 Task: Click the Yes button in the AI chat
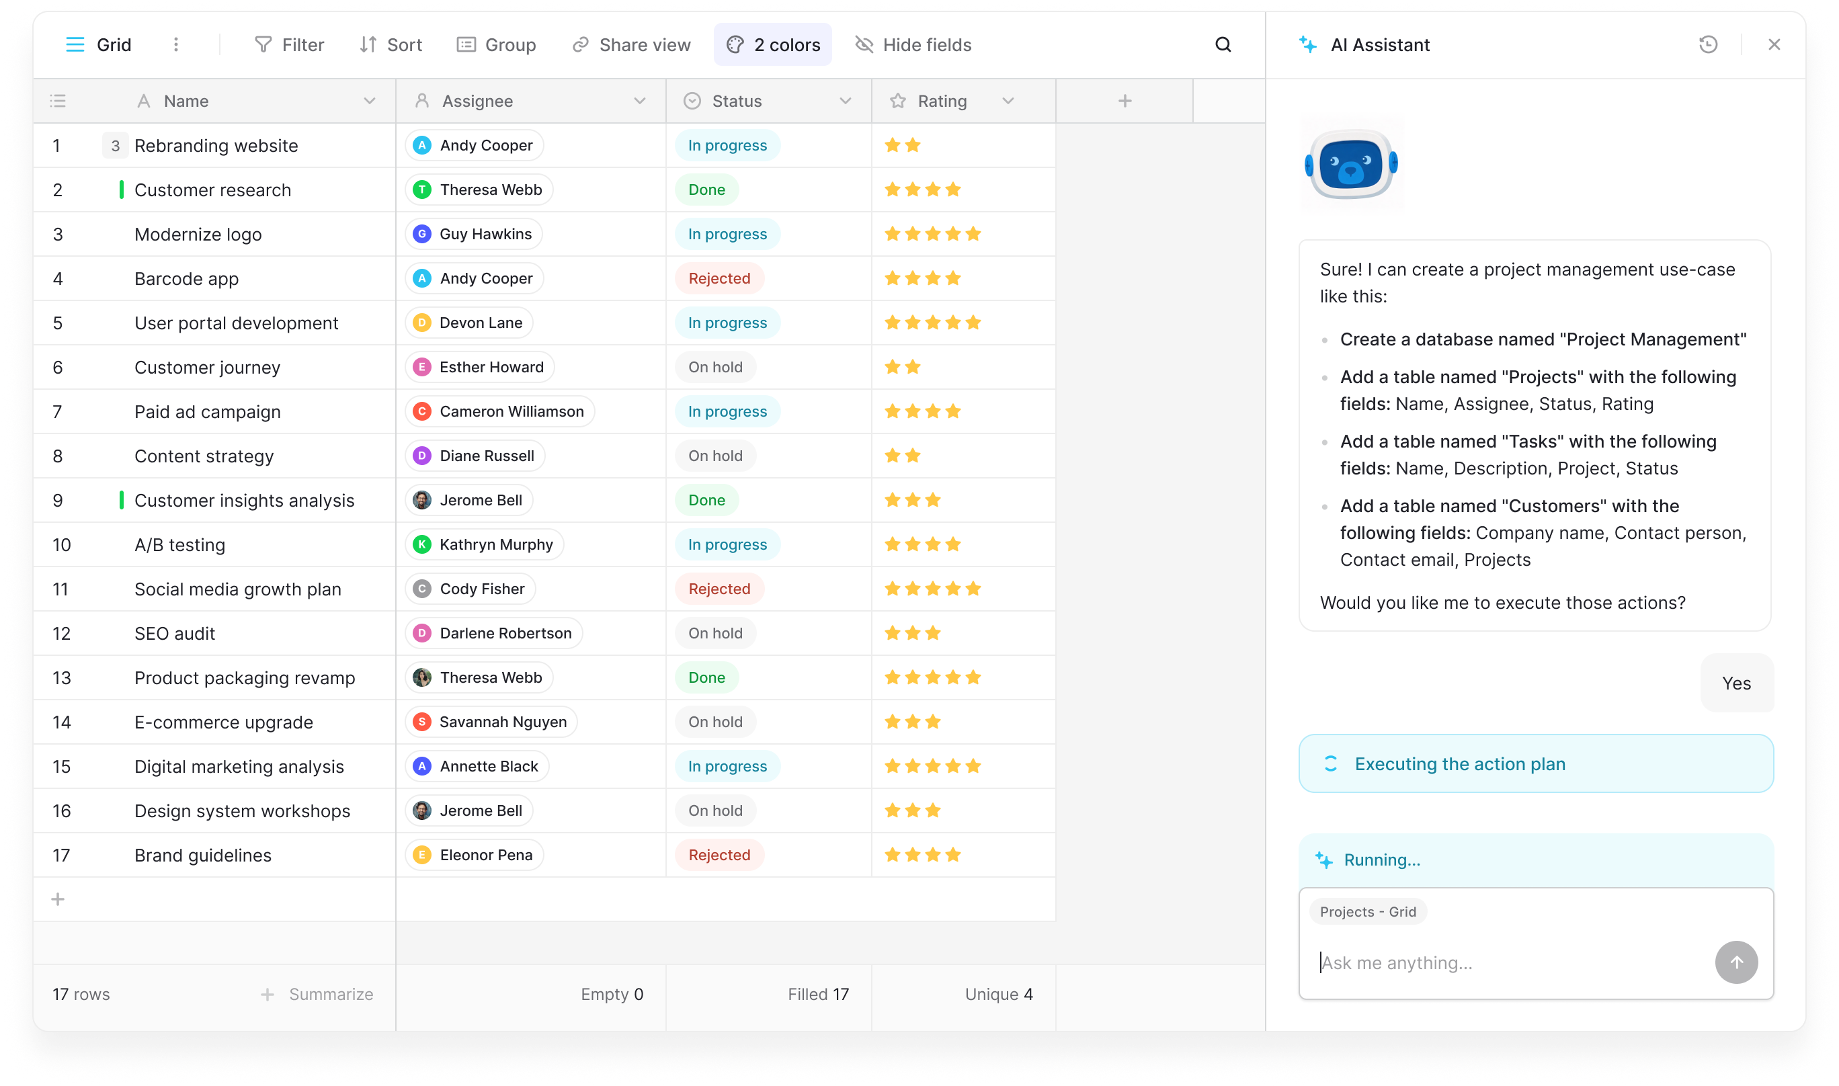[x=1735, y=683]
